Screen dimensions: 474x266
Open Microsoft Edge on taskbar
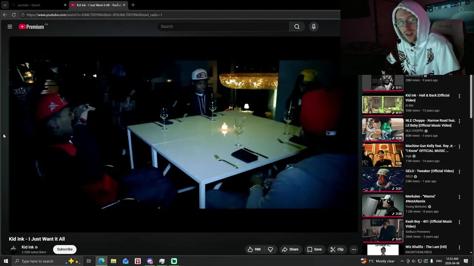click(101, 261)
